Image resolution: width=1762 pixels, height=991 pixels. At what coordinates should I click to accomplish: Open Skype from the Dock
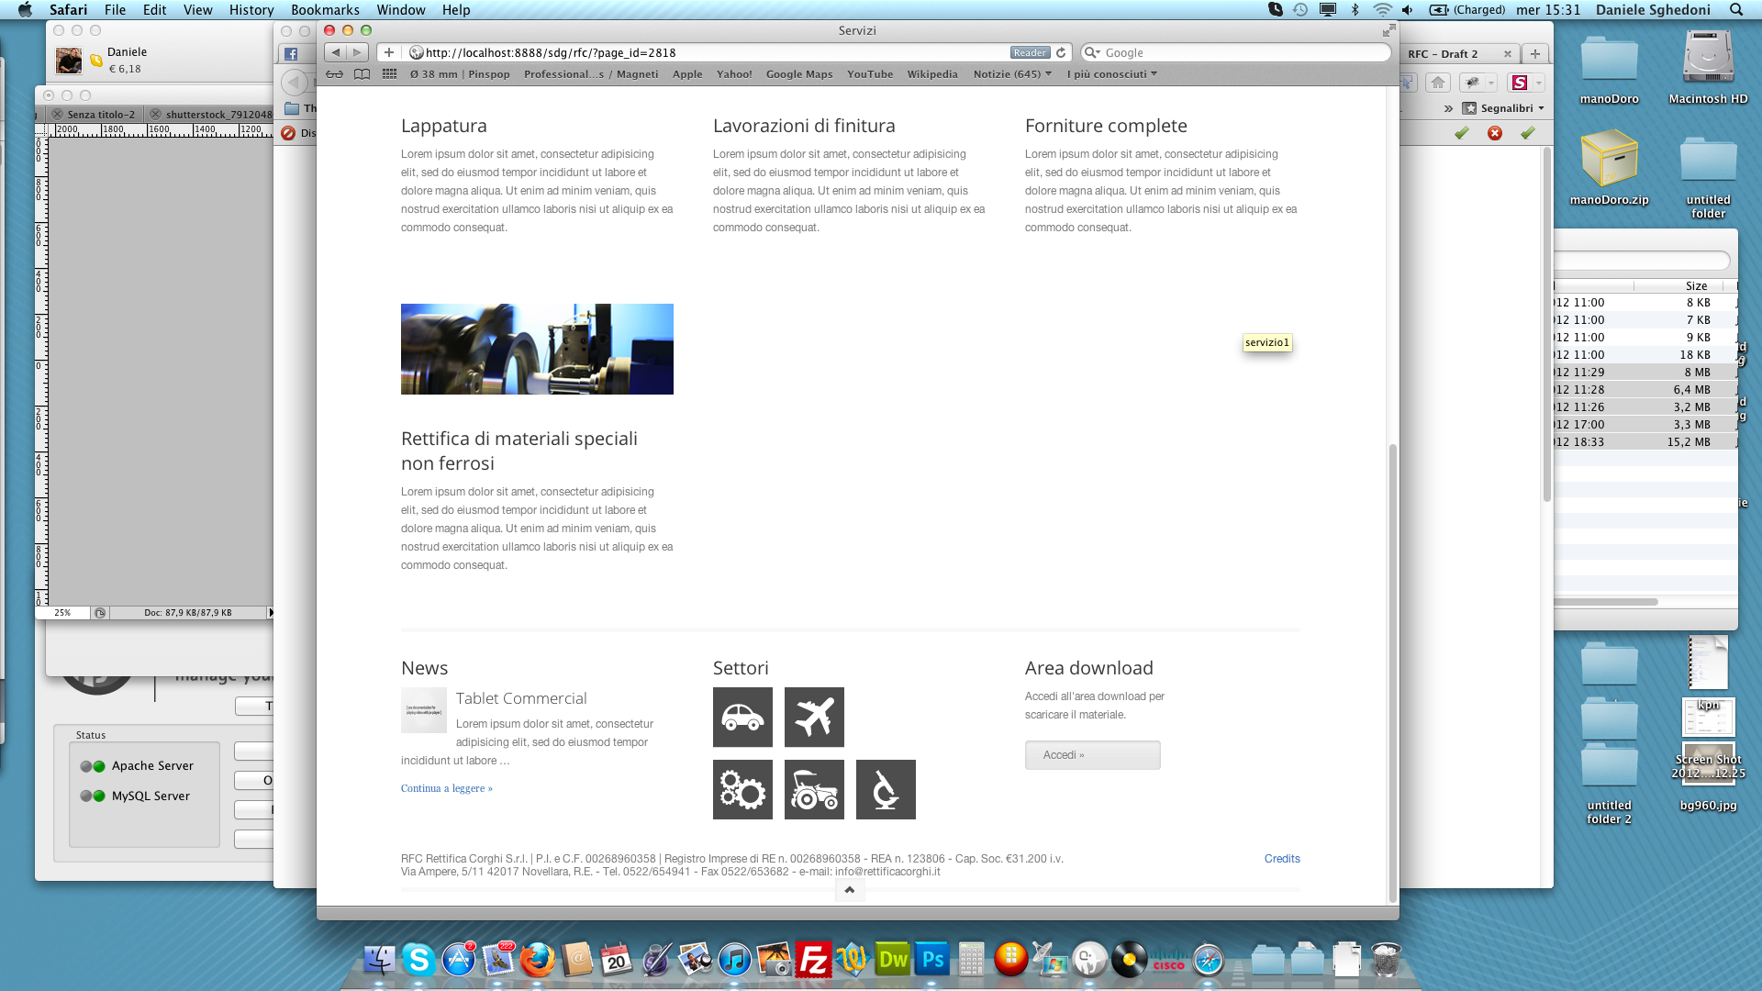(x=418, y=960)
